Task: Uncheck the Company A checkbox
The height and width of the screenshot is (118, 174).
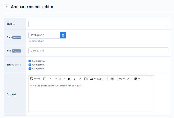Action: (30, 61)
